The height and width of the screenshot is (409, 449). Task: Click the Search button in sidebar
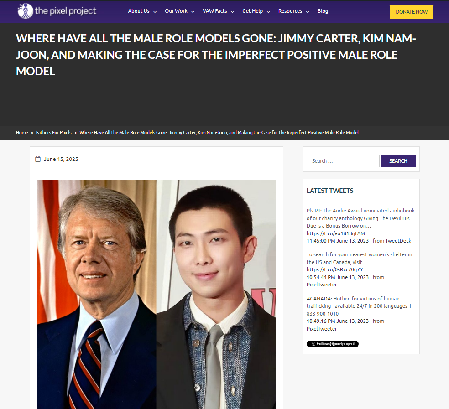point(398,161)
